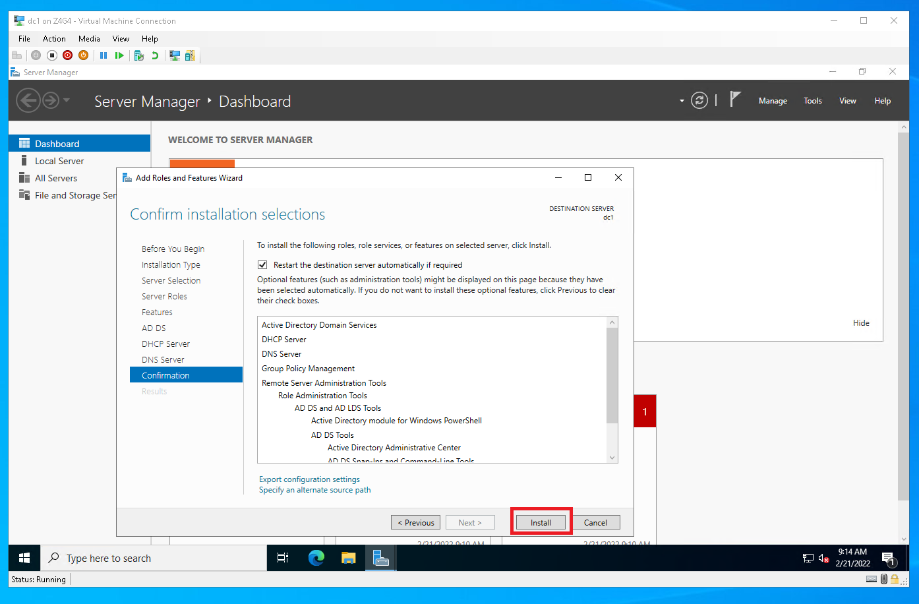Image resolution: width=919 pixels, height=604 pixels.
Task: Click the lock icon in VM status bar
Action: click(x=895, y=579)
